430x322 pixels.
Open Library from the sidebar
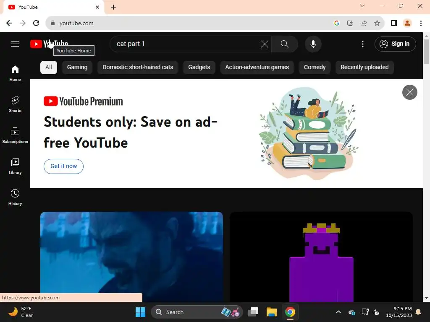15,166
